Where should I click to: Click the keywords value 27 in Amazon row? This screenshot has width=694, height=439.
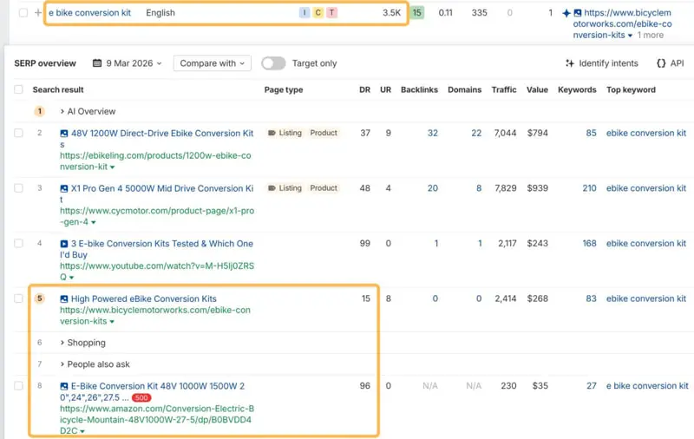point(592,386)
